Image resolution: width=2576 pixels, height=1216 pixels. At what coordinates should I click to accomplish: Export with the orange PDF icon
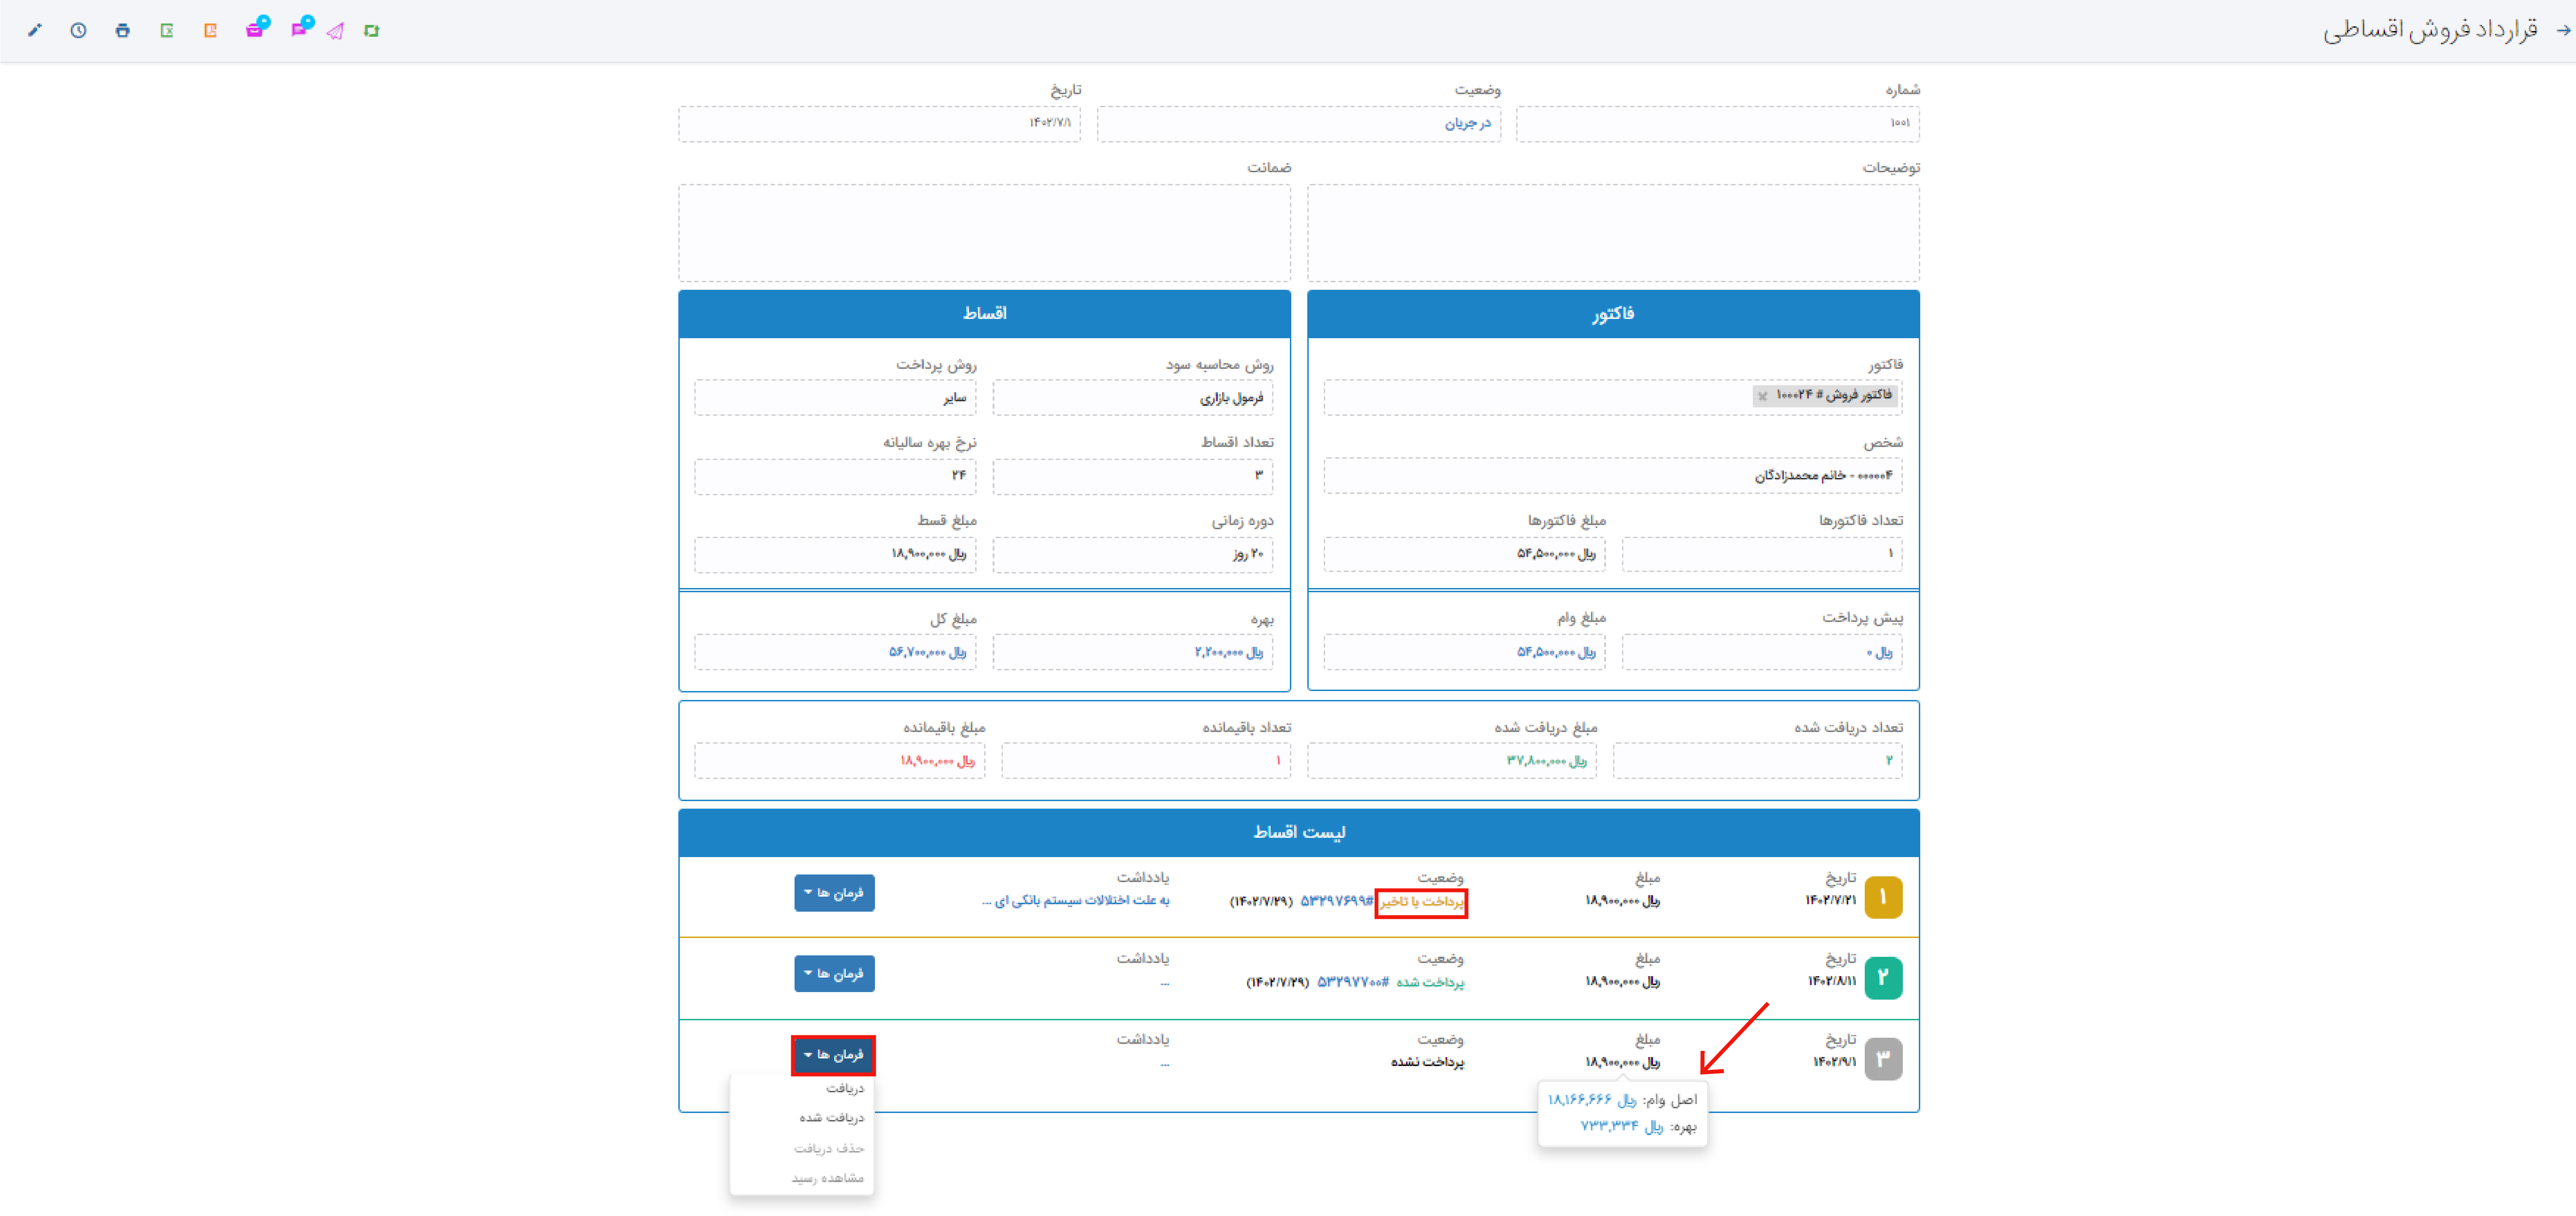(x=210, y=30)
